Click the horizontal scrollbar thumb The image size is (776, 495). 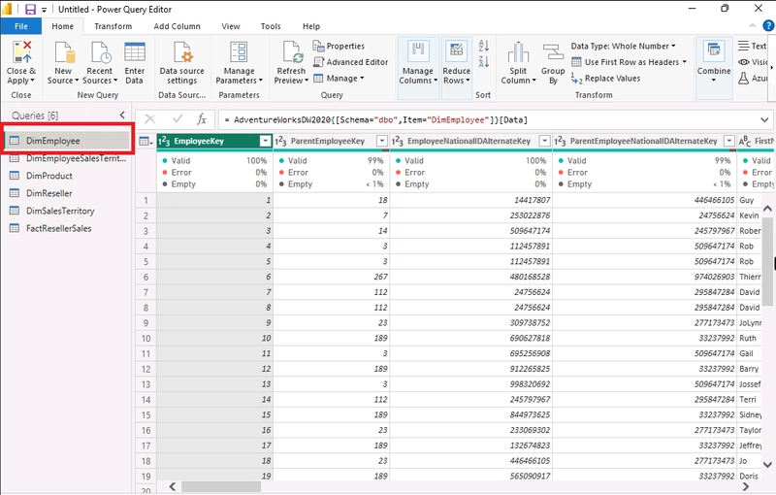click(221, 487)
